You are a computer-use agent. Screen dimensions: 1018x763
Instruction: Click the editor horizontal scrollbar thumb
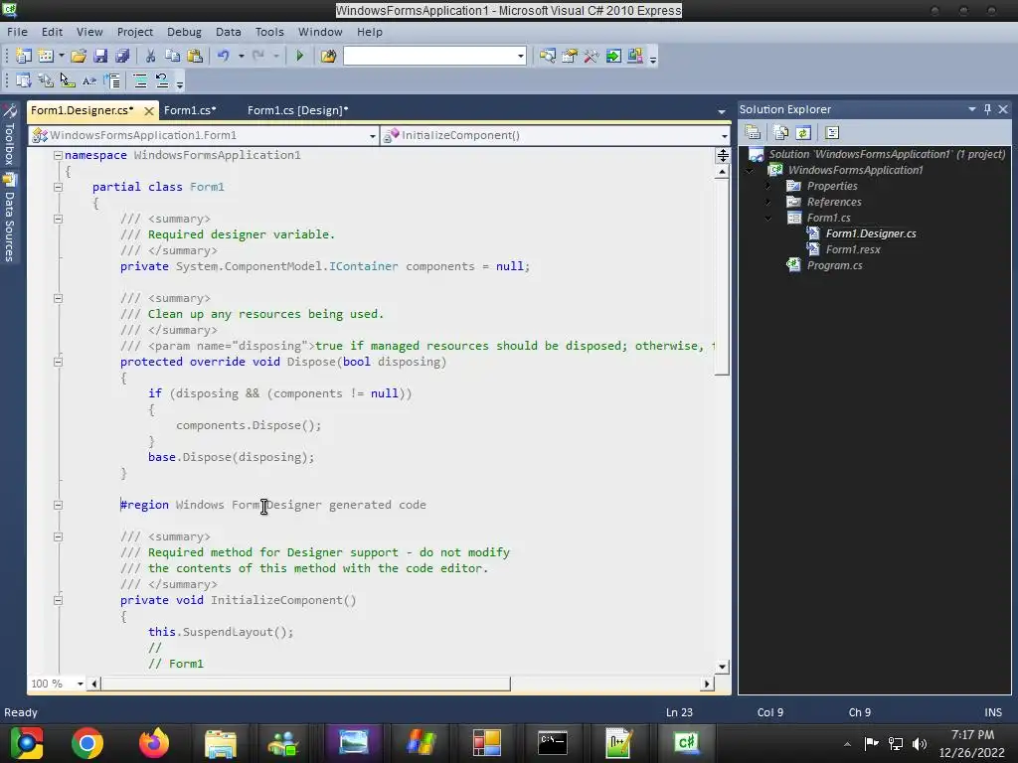coord(305,684)
